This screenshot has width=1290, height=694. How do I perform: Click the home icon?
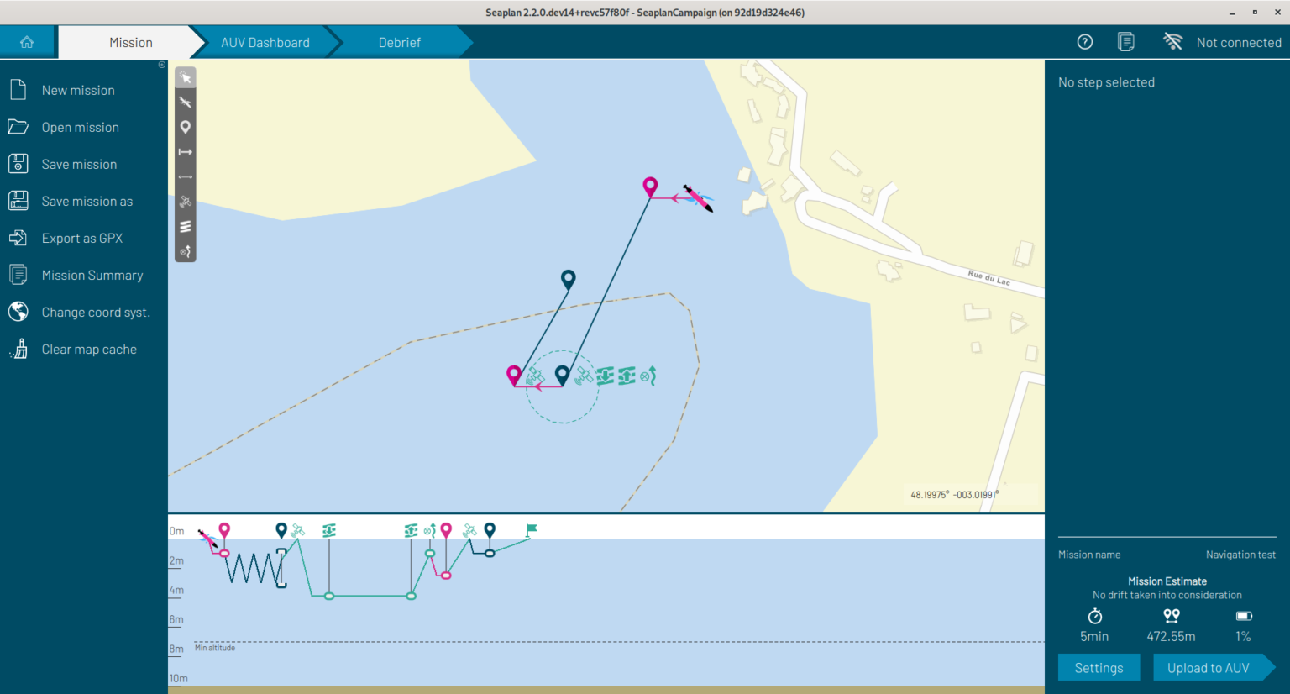tap(27, 42)
